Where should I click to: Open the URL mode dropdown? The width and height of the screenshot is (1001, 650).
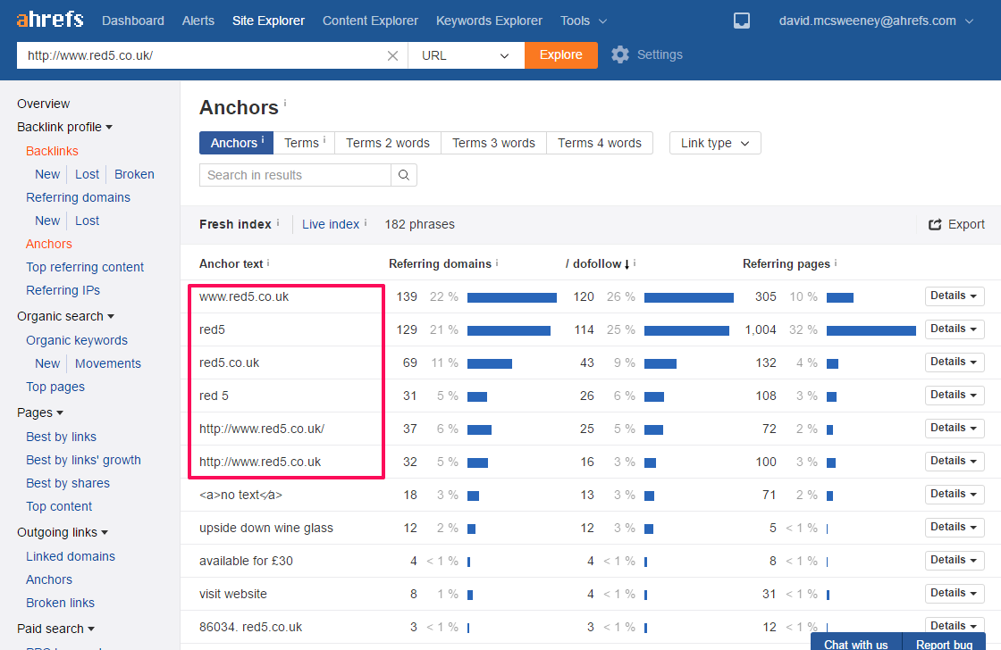466,55
